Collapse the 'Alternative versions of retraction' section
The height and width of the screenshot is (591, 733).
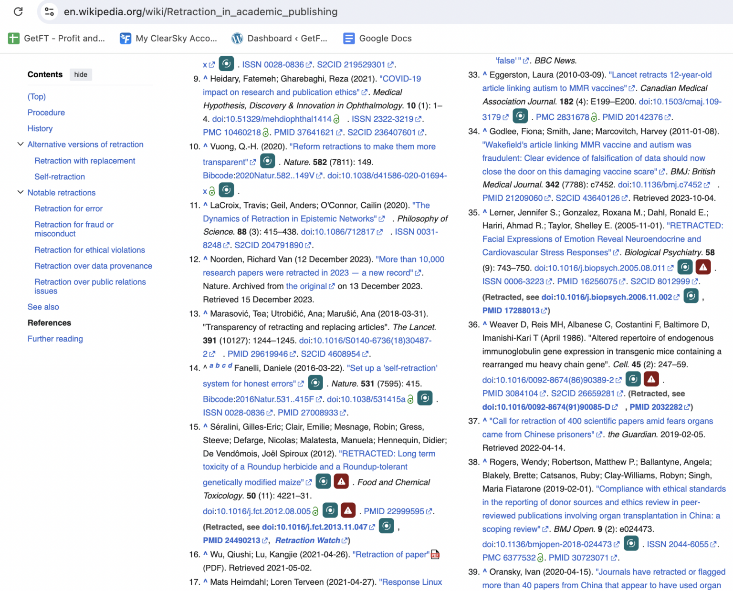[x=20, y=144]
